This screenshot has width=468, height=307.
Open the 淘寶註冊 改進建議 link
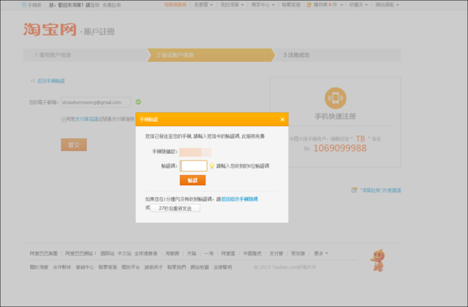(x=380, y=190)
